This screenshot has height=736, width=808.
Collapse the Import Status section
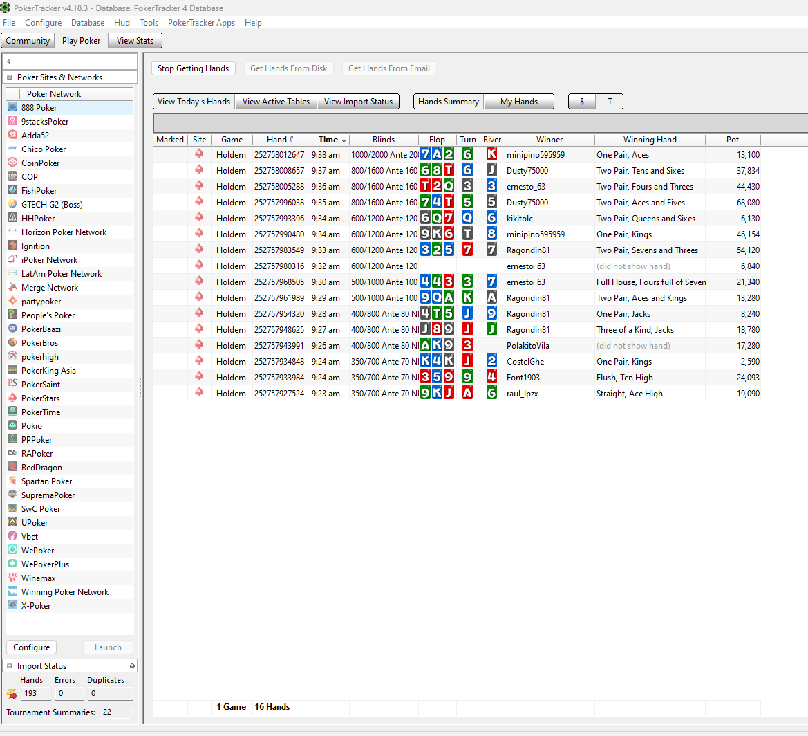click(9, 666)
